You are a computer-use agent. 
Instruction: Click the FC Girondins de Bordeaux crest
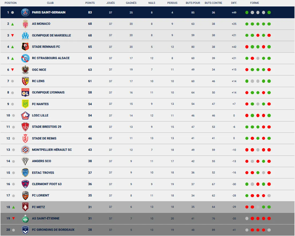[x=25, y=230]
